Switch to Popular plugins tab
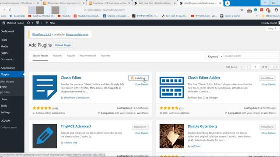280x157 pixels. pos(71,55)
